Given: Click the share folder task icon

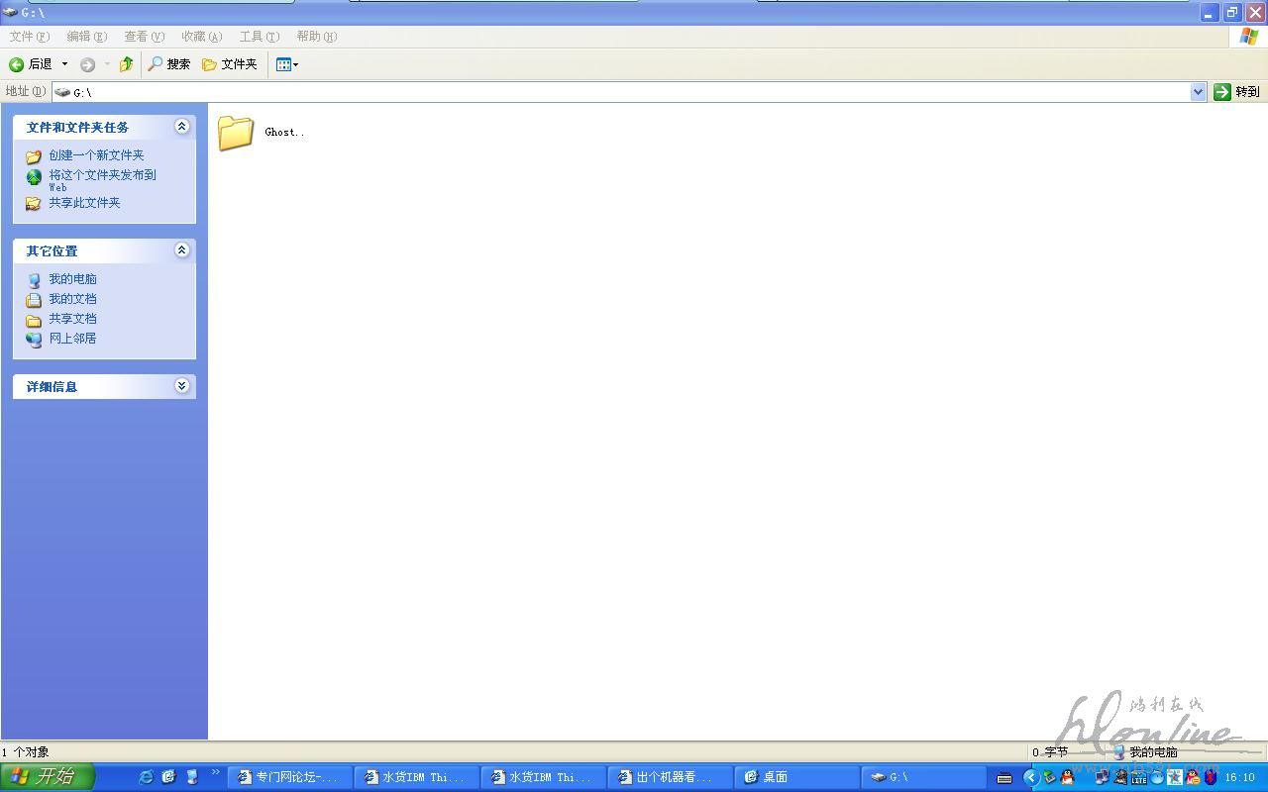Looking at the screenshot, I should point(34,204).
